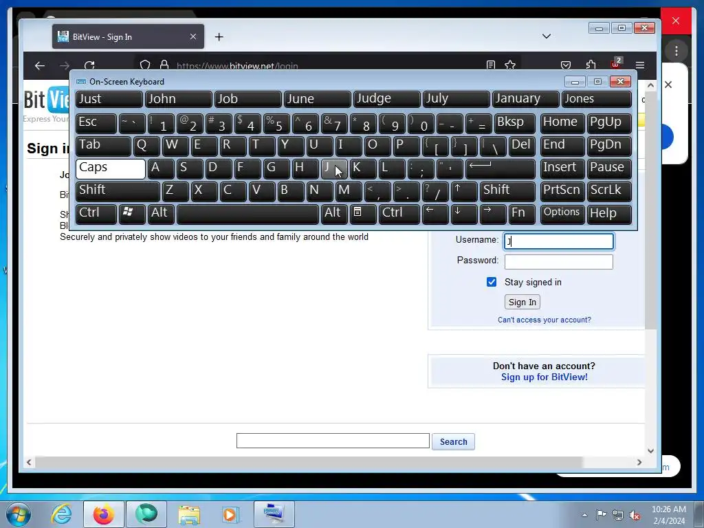
Task: Select the BitView - Sign In tab
Action: click(x=128, y=37)
